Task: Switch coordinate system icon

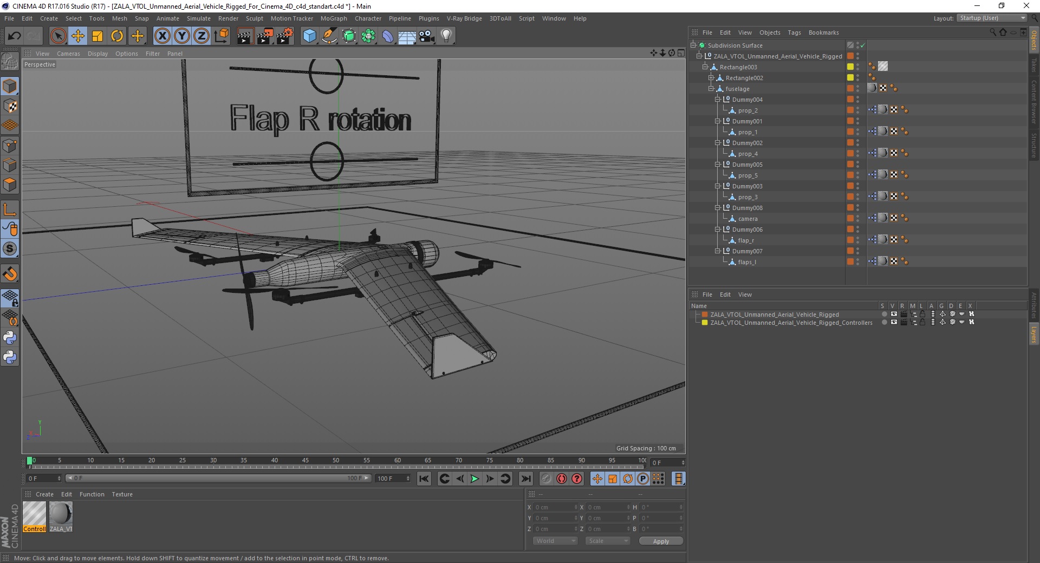Action: [x=221, y=36]
